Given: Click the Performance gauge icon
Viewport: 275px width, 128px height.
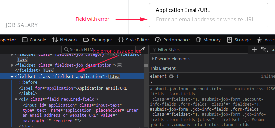Looking at the screenshot, I should 158,40.
